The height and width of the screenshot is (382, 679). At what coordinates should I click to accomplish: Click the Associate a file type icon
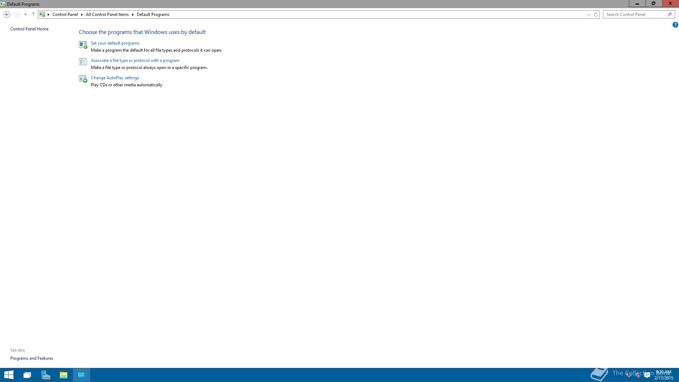(x=83, y=62)
